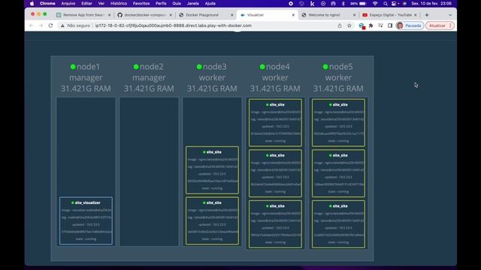This screenshot has width=481, height=270.
Task: Click node3's green status dot
Action: click(x=199, y=67)
